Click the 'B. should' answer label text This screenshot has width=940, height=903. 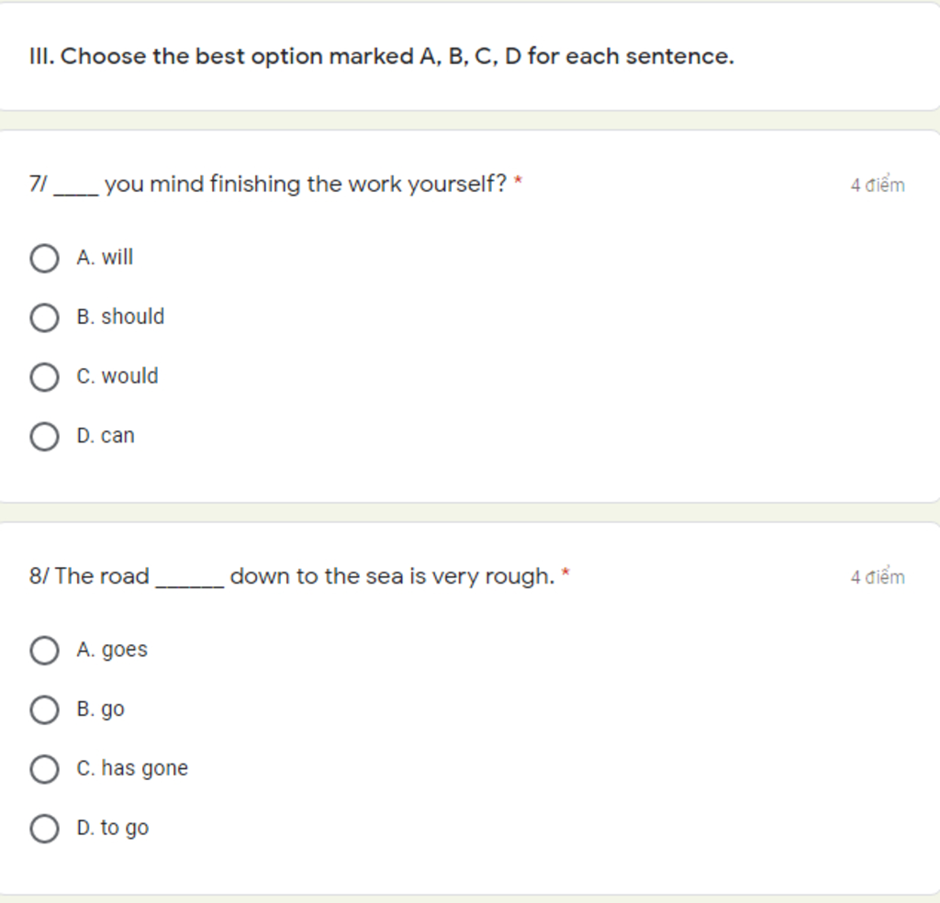pyautogui.click(x=120, y=317)
